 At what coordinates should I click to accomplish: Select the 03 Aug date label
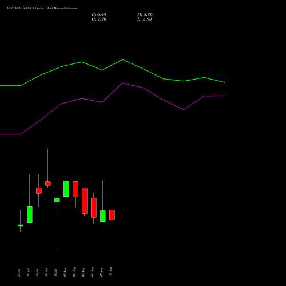tap(65, 272)
